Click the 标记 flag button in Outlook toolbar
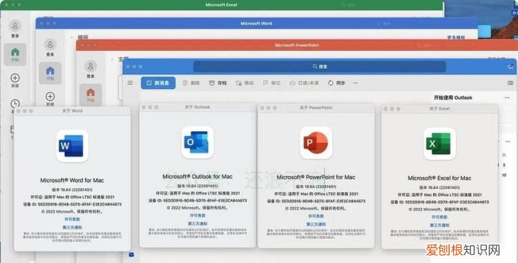 tap(271, 83)
